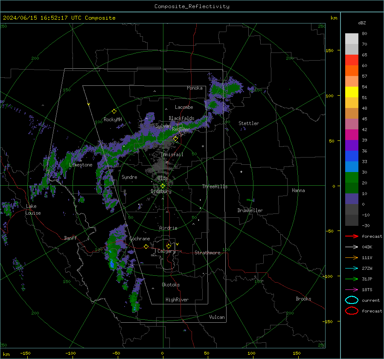
Task: Click the yellow diamond marker above Calgary
Action: coord(169,246)
